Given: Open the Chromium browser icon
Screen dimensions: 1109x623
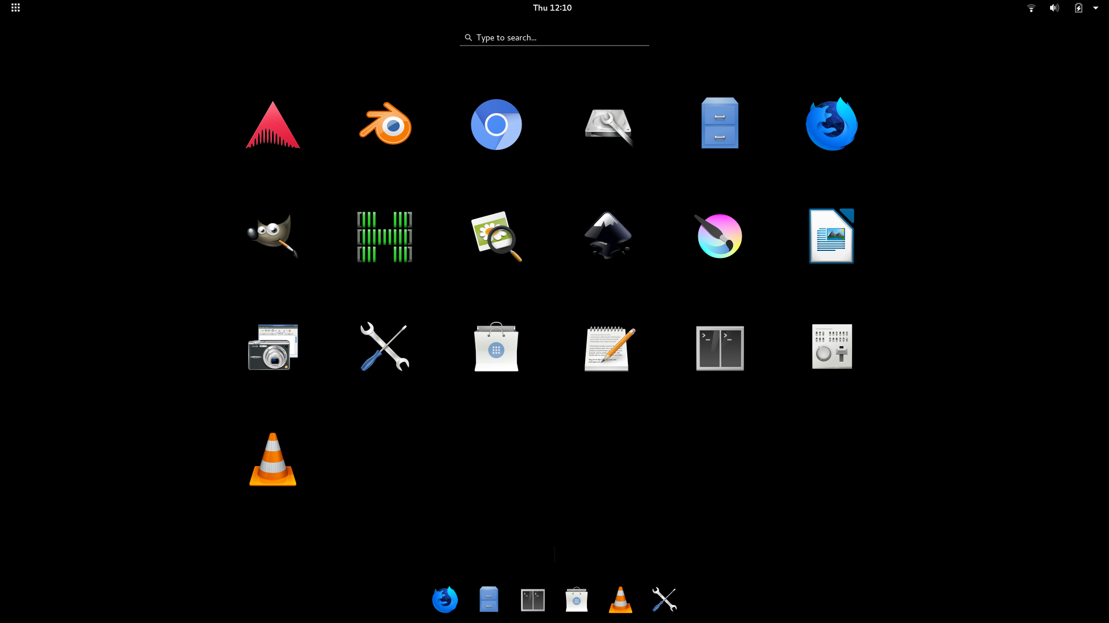Looking at the screenshot, I should point(496,125).
